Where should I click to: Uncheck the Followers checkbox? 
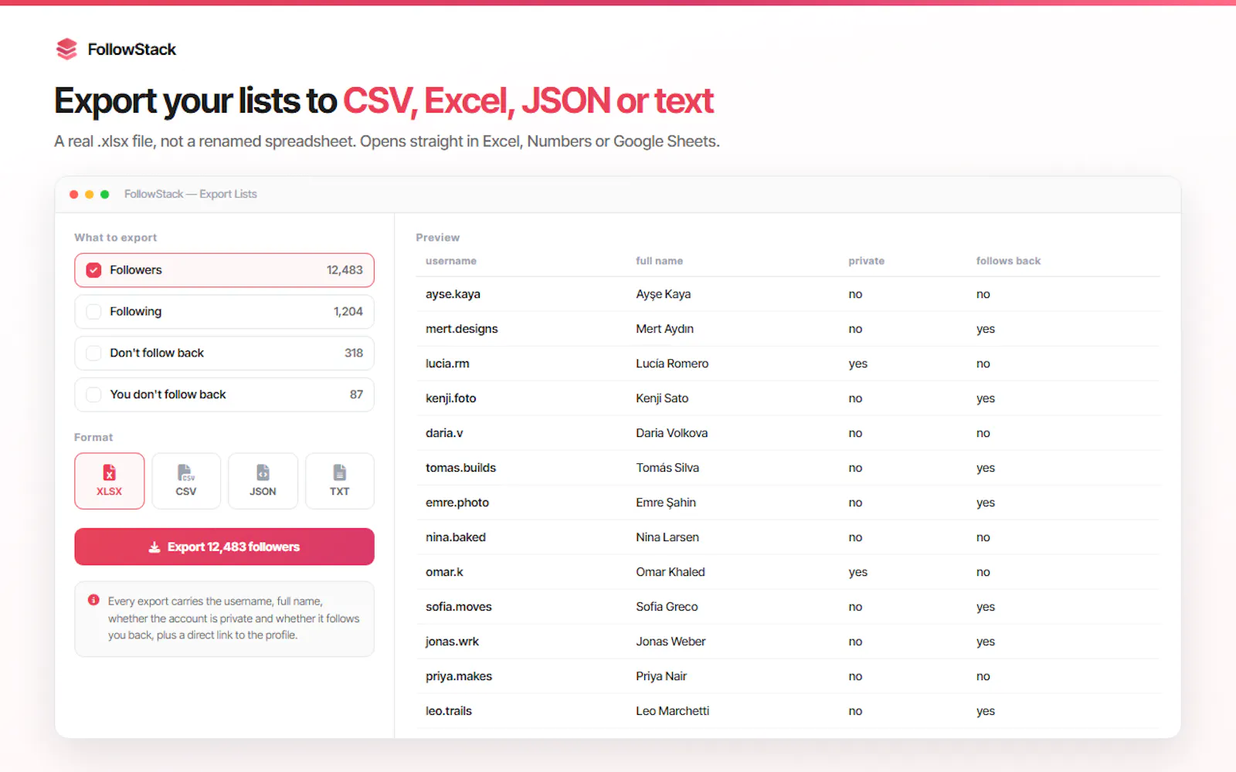coord(93,270)
